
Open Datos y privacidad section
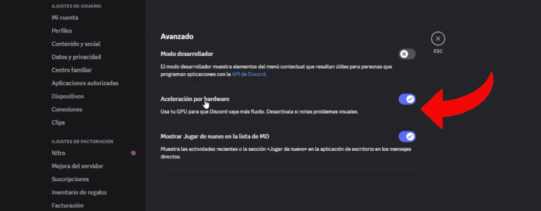76,57
